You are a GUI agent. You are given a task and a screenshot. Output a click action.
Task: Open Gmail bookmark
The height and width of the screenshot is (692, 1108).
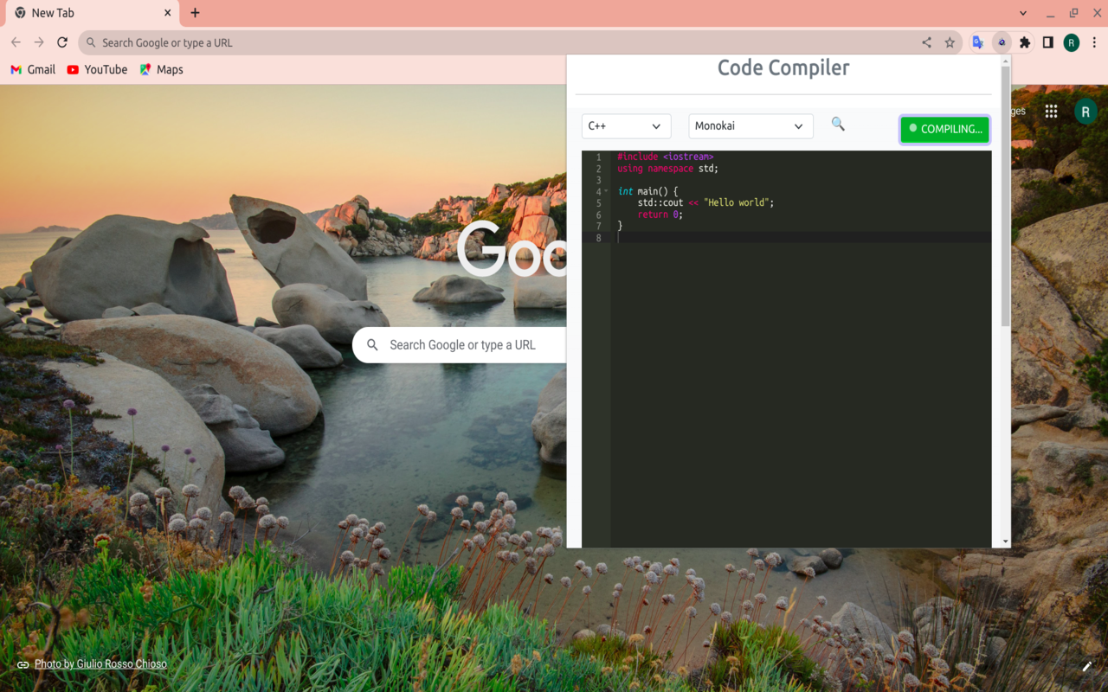[x=33, y=69]
